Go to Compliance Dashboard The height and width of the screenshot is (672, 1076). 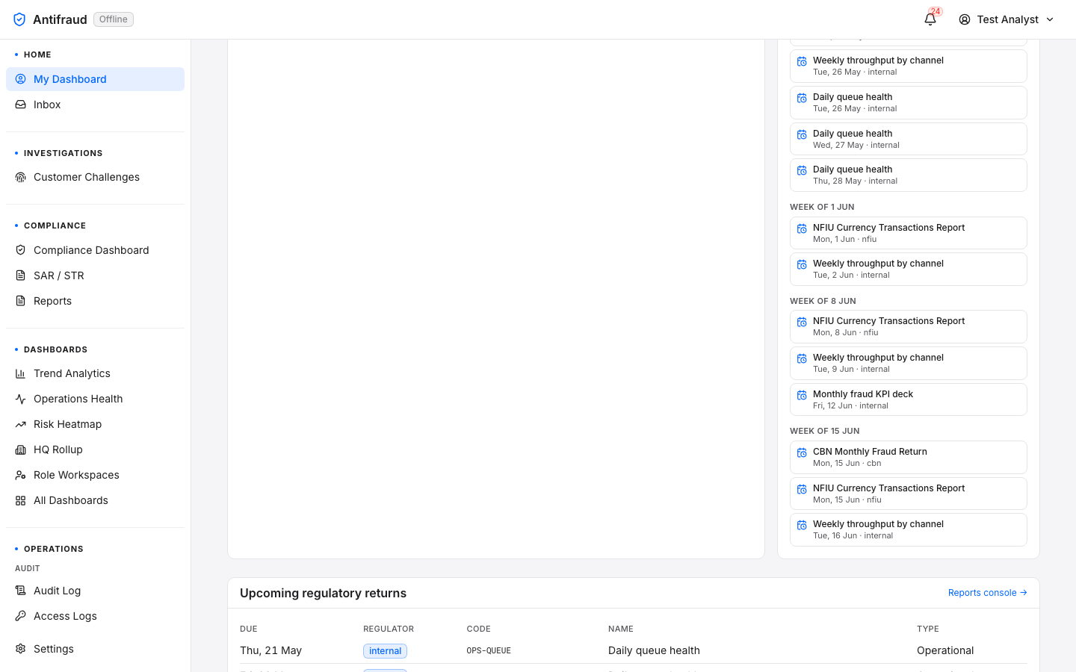click(x=95, y=250)
